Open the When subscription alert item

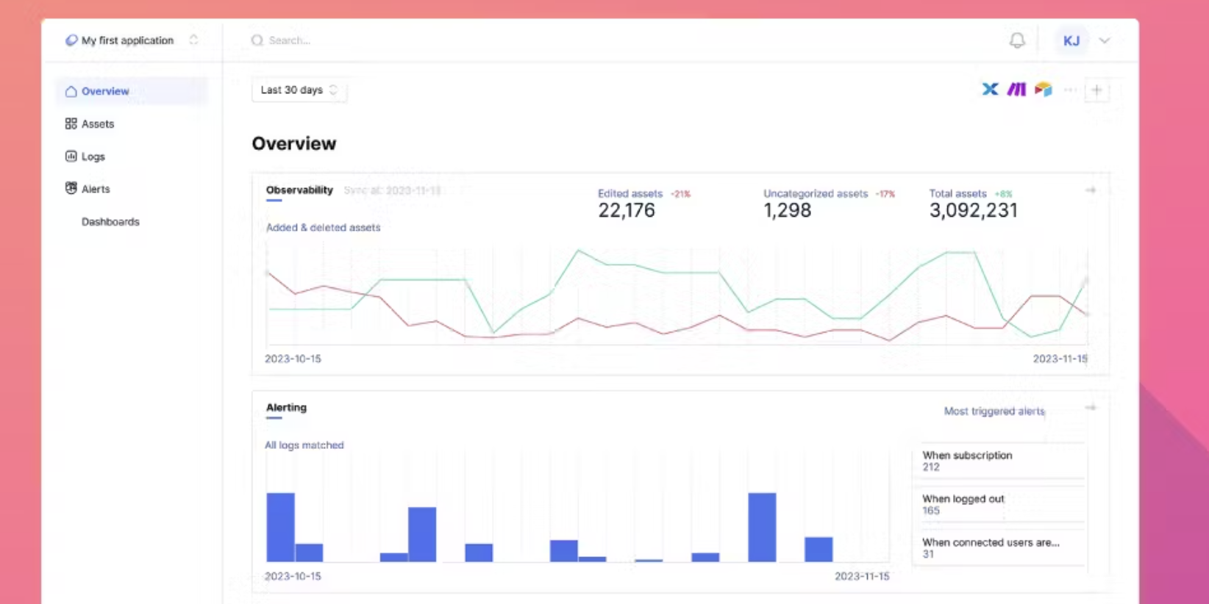[x=999, y=461]
